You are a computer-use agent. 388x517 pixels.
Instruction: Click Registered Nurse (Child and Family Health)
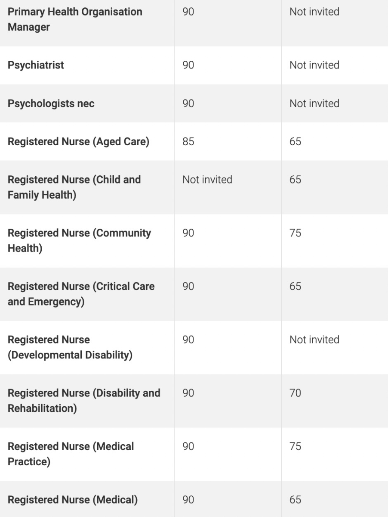point(74,187)
